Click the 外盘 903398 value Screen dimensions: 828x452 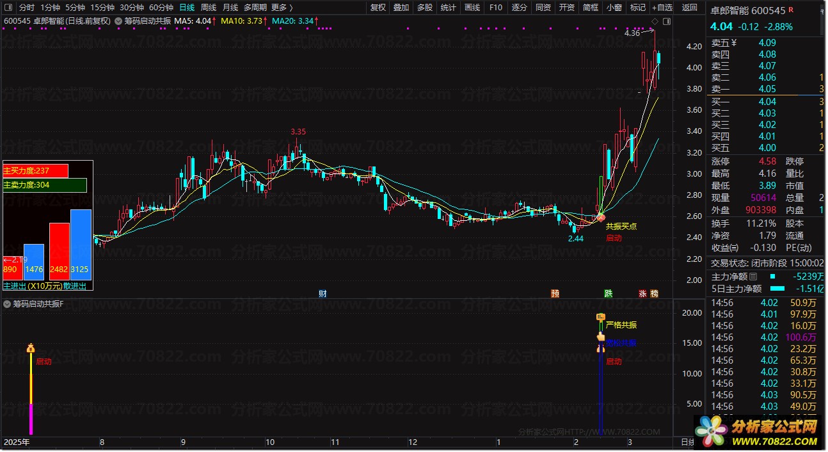point(761,210)
